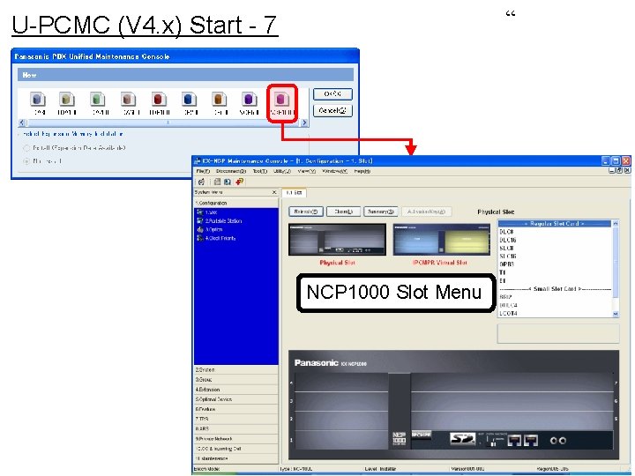
Task: Expand the 8.ARS section
Action: coord(236,428)
